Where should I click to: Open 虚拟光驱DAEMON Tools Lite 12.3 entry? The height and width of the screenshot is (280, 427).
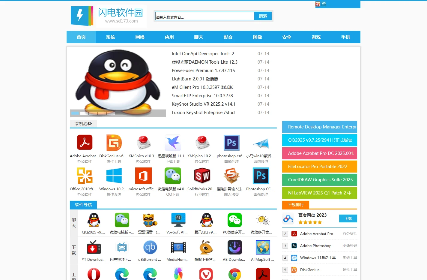[205, 62]
